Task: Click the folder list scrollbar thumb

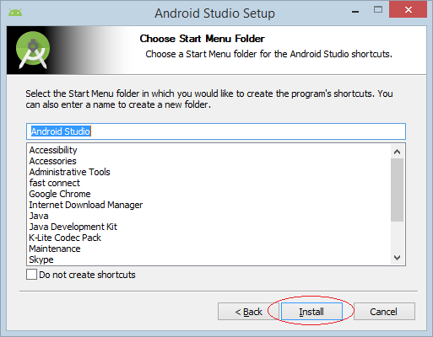Action: tap(397, 190)
